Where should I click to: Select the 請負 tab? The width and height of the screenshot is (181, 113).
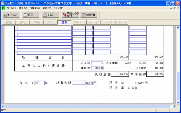click(64, 22)
